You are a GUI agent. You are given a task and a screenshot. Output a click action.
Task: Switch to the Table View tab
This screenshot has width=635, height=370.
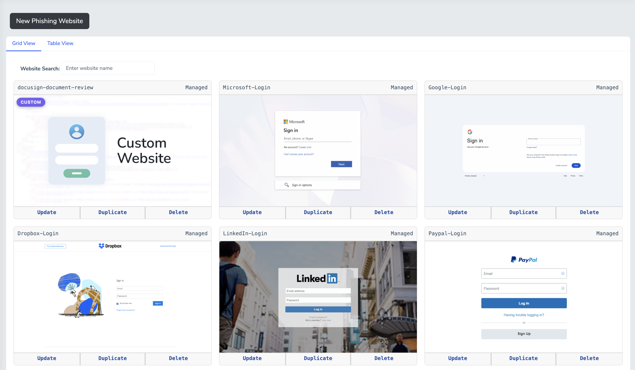(x=60, y=43)
